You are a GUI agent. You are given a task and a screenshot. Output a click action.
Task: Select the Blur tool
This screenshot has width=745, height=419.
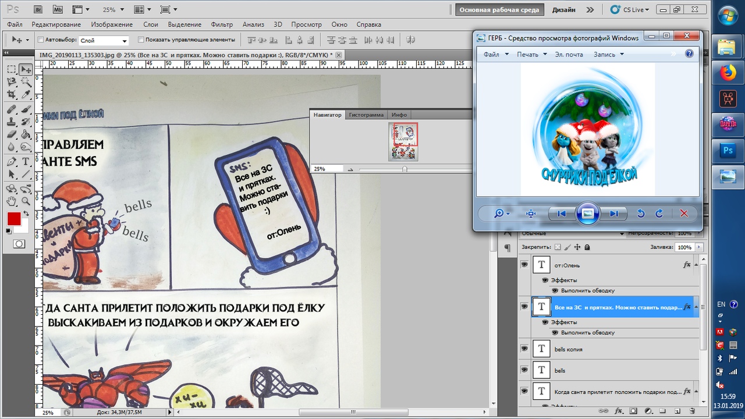click(x=11, y=147)
